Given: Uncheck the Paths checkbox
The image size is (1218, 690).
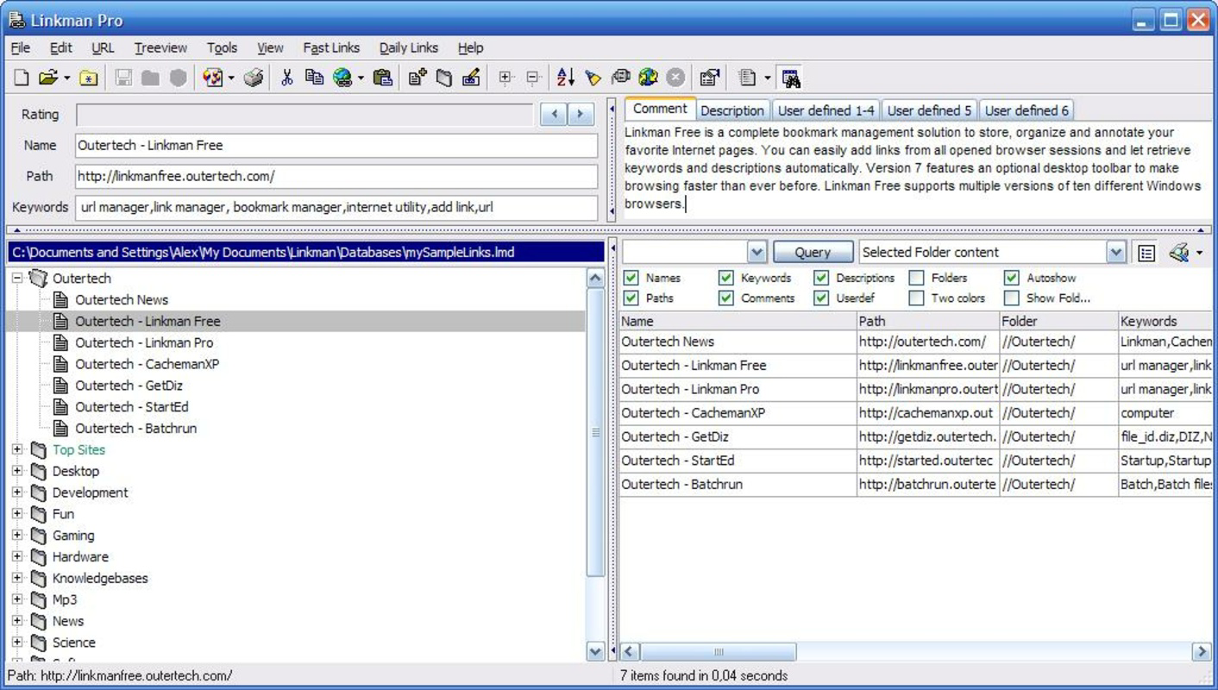Looking at the screenshot, I should 631,298.
